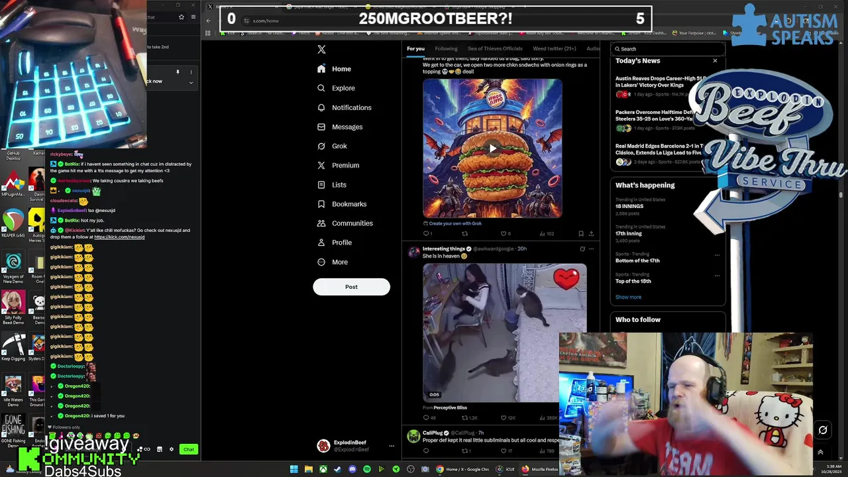
Task: Open kick.com/nexusjd link in chat
Action: (x=119, y=237)
